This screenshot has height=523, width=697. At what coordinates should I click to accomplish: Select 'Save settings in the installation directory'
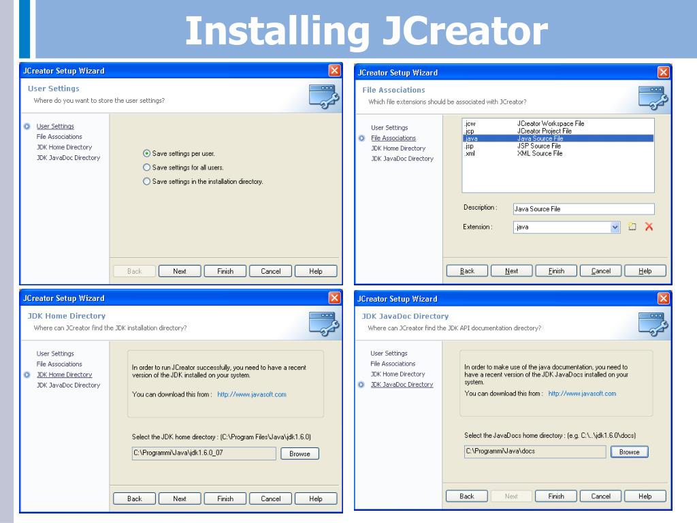tap(147, 181)
